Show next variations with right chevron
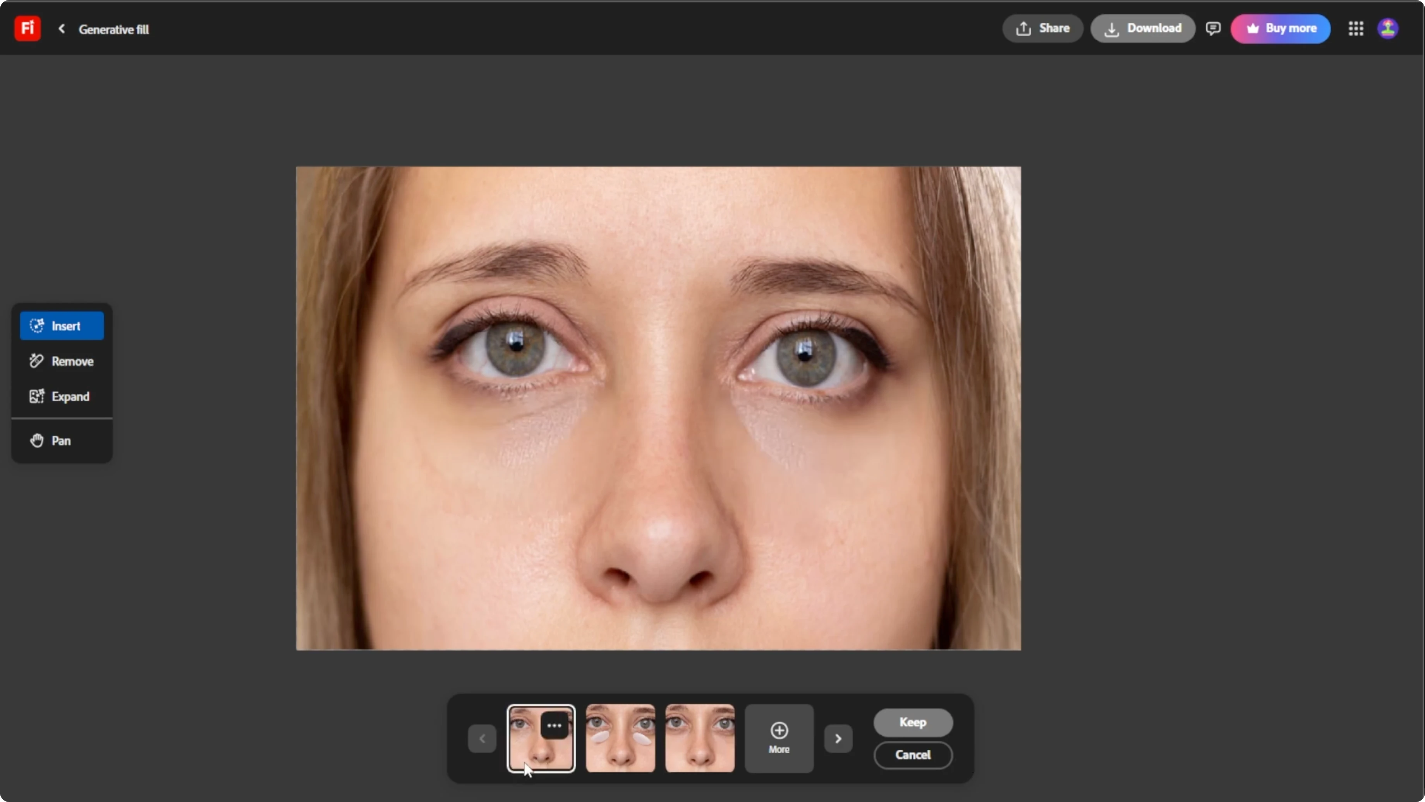 tap(838, 738)
